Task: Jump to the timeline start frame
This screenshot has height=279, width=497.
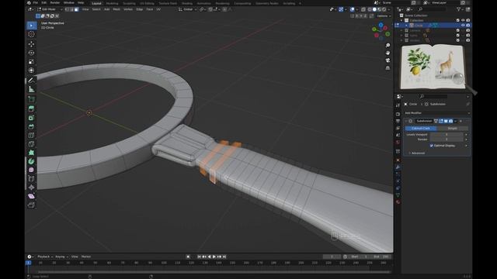Action: pyautogui.click(x=199, y=257)
